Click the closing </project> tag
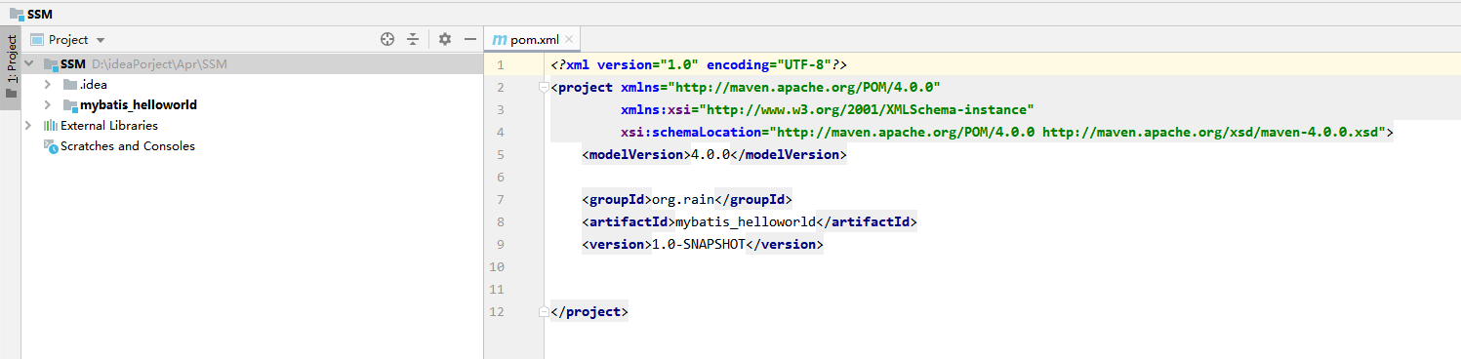The height and width of the screenshot is (359, 1461). [589, 311]
